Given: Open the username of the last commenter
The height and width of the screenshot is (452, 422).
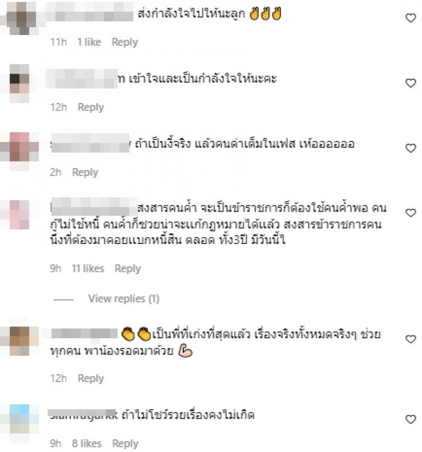Looking at the screenshot, I should click(83, 415).
